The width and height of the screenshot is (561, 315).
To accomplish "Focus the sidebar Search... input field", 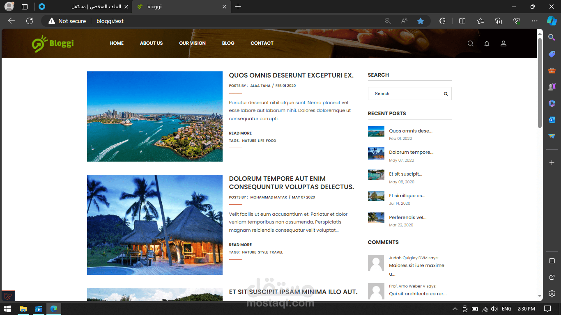I will pyautogui.click(x=405, y=94).
